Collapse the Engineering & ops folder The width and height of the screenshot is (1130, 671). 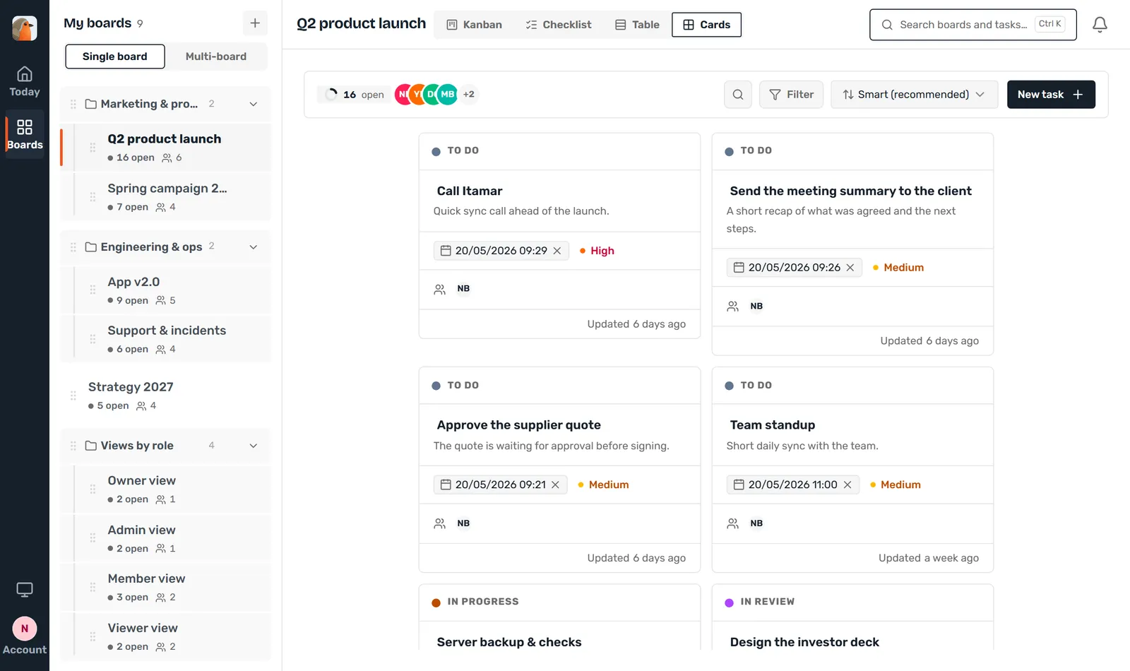pos(254,247)
